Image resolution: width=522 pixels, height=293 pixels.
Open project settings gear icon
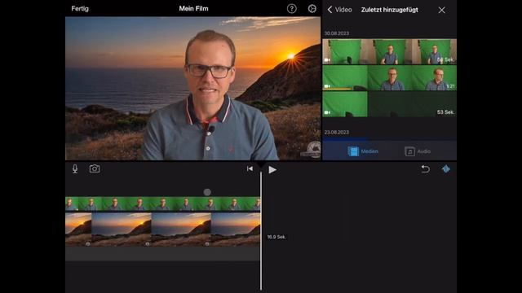[x=312, y=9]
